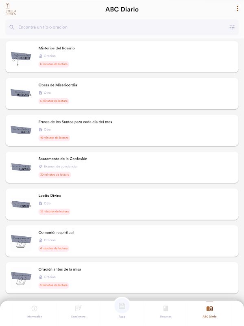Screen dimensions: 244x326
Task: Open the three-dot overflow menu
Action: (237, 9)
